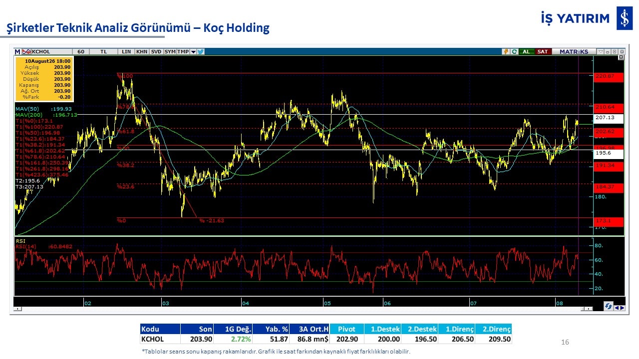This screenshot has height=359, width=639.
Task: Click the Twitter bird icon
Action: (x=200, y=51)
